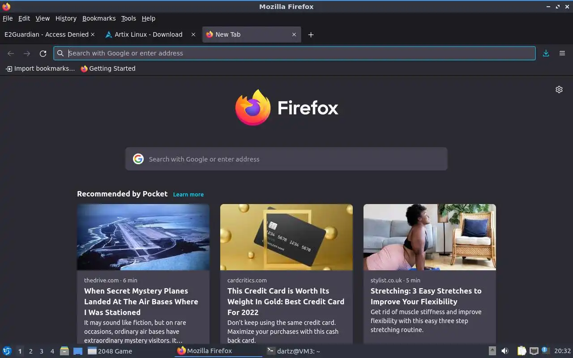Switch to workspace 1
The image size is (573, 358).
[x=20, y=351]
